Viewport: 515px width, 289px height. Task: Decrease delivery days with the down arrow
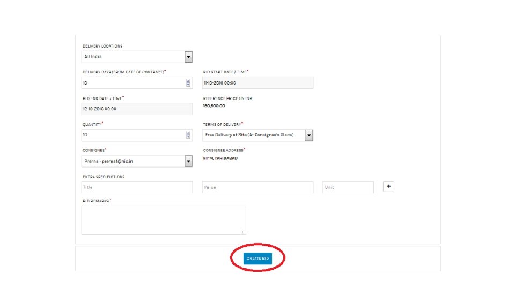[x=188, y=85]
